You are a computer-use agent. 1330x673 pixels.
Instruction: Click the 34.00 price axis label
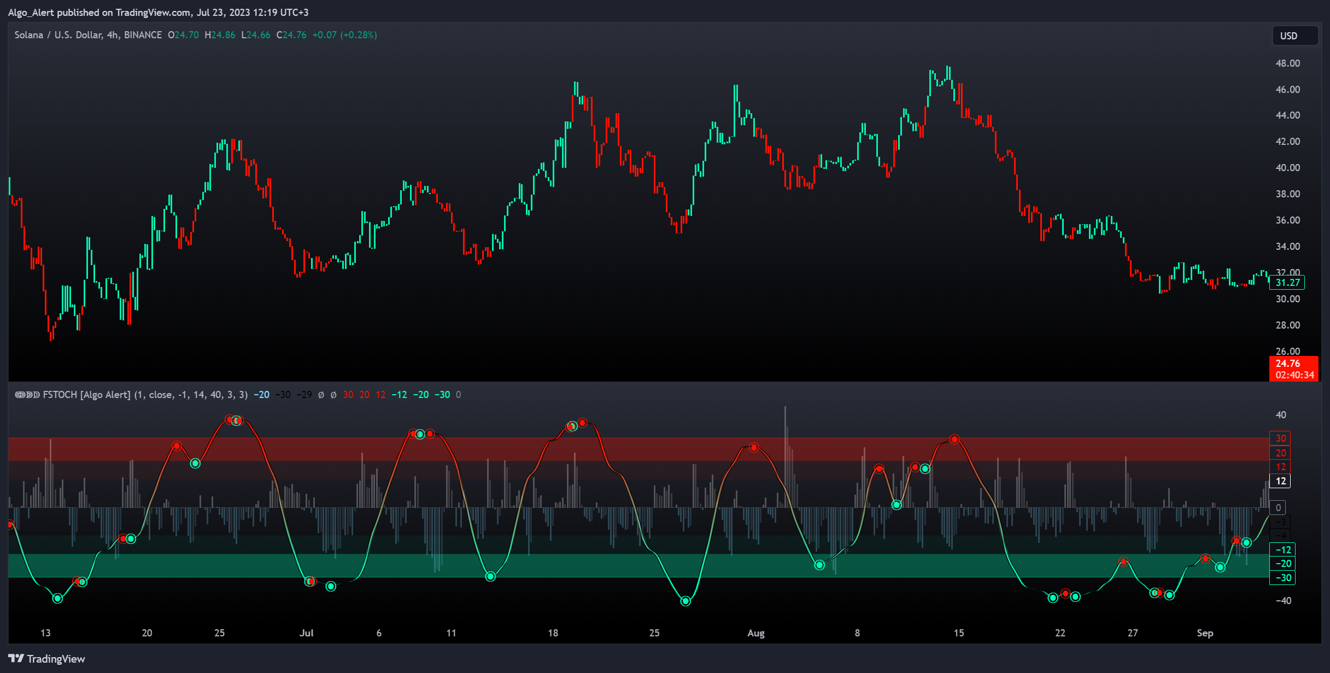(1288, 246)
